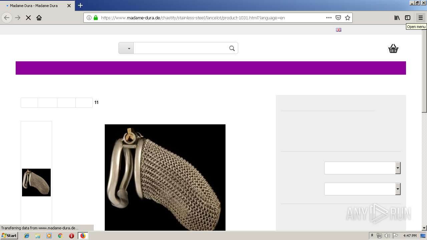This screenshot has width=427, height=240.
Task: Select the product thumbnail image
Action: point(36,182)
